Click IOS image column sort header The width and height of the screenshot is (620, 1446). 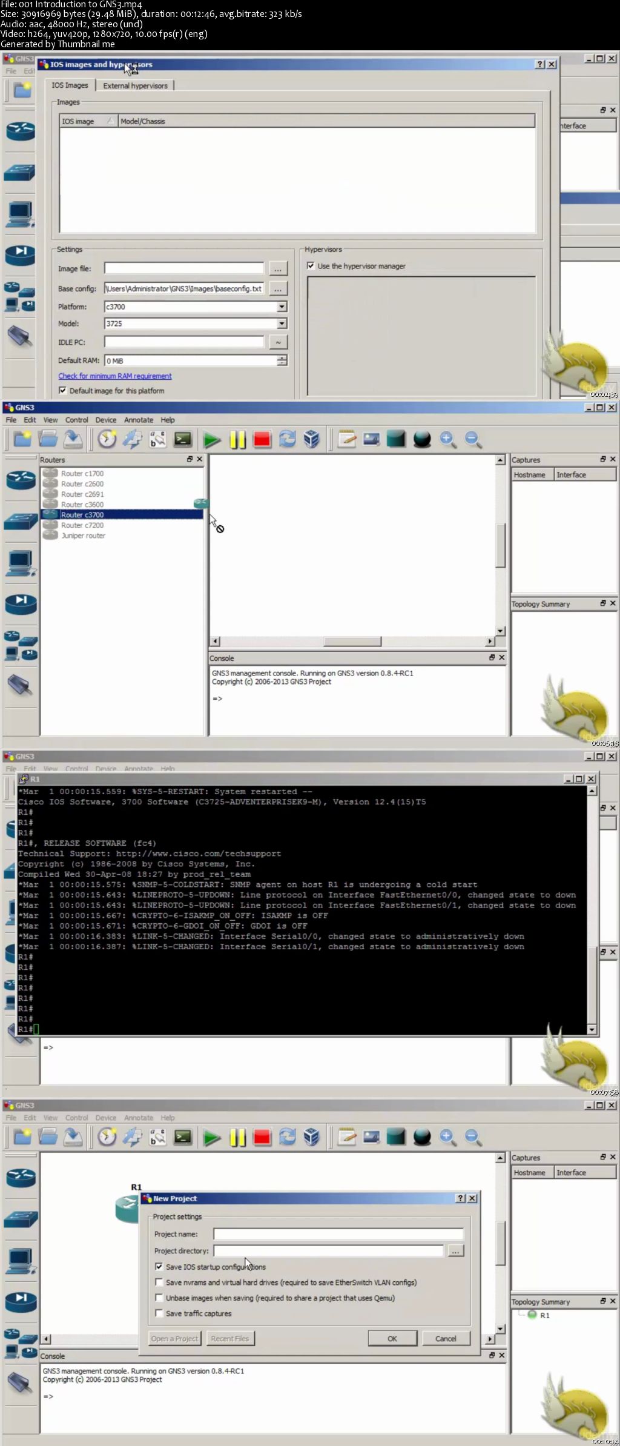pyautogui.click(x=88, y=121)
